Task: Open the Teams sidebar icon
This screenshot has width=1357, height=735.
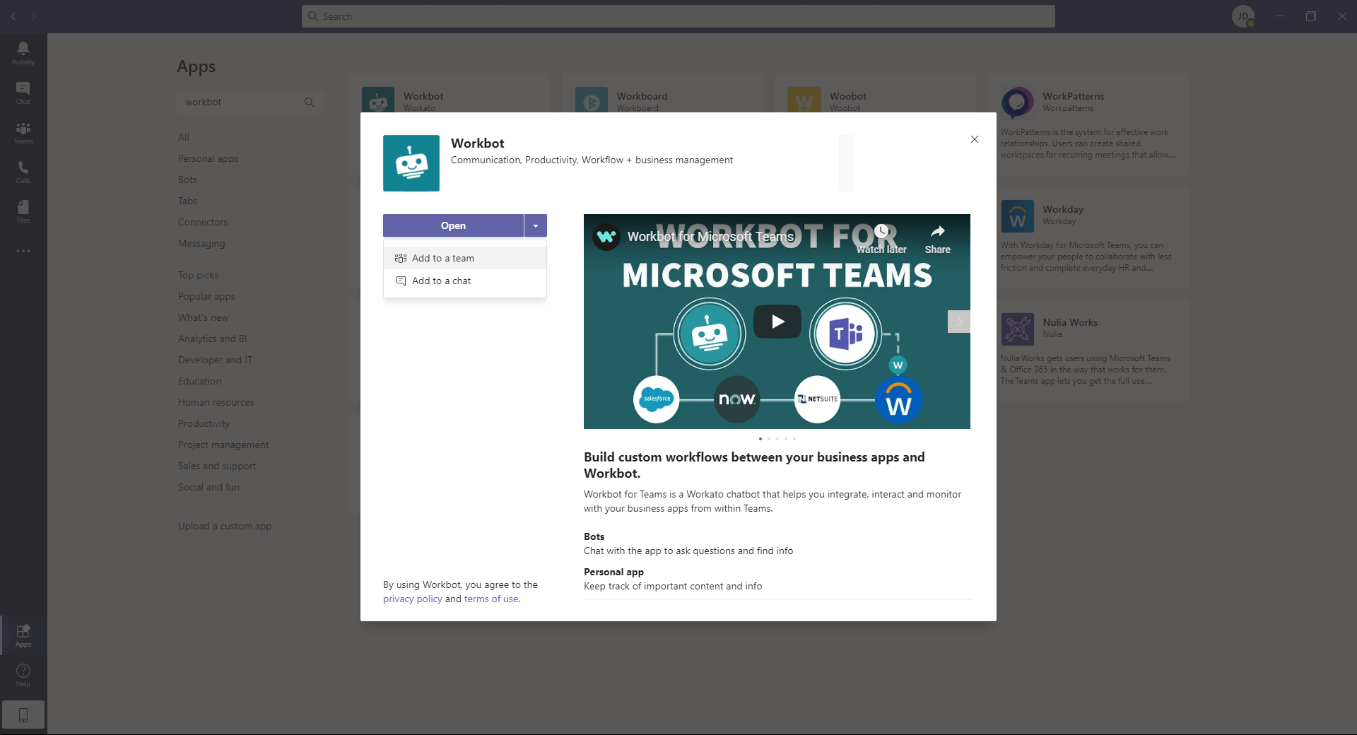Action: 23,131
